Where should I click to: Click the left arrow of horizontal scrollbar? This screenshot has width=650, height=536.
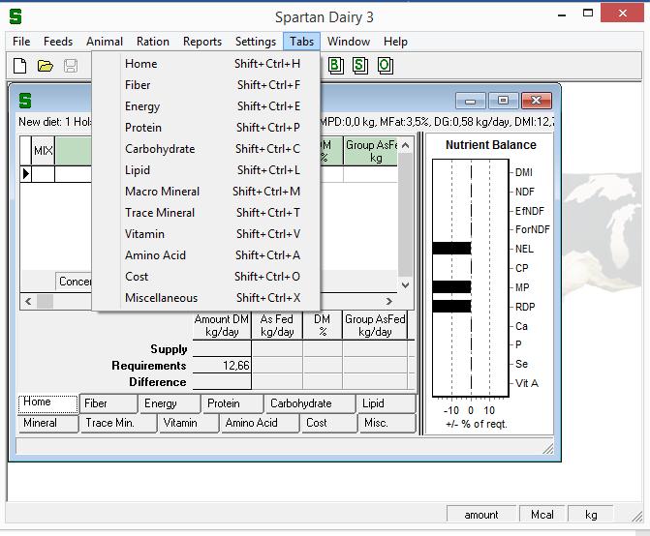point(28,301)
